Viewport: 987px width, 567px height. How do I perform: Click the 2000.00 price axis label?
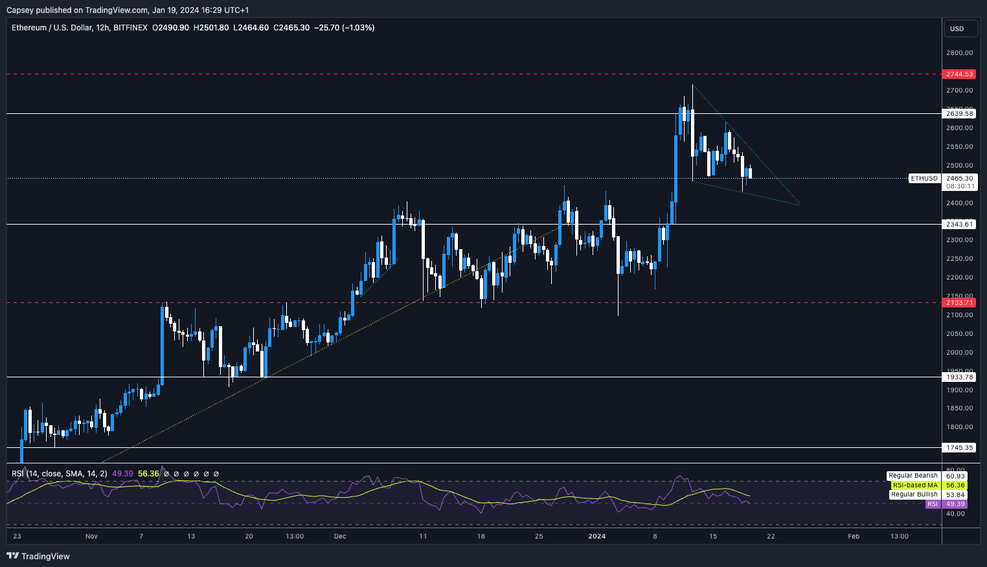tap(959, 352)
